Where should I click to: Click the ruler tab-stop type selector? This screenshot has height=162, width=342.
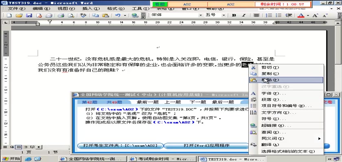5,22
